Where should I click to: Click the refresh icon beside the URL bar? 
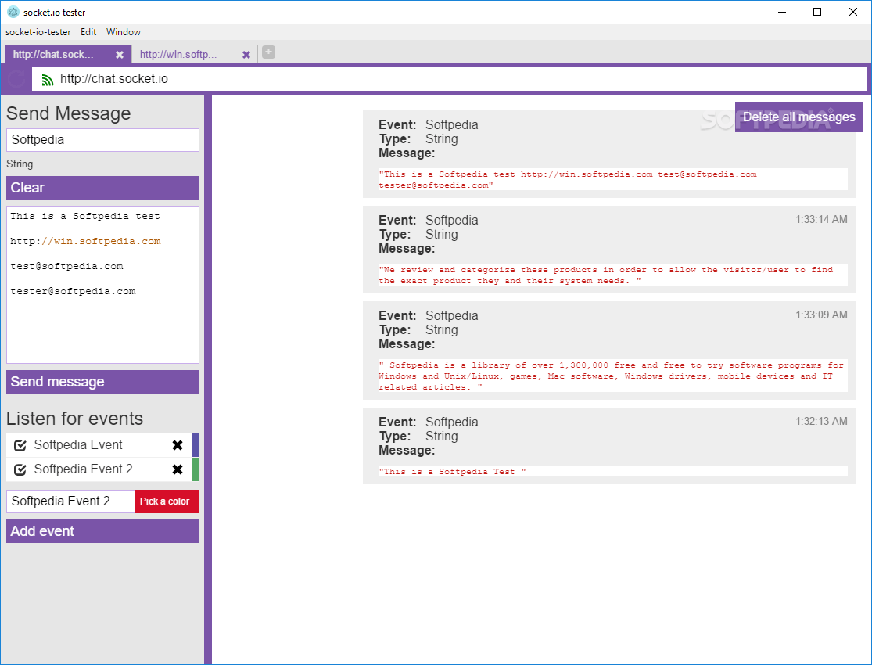(16, 79)
